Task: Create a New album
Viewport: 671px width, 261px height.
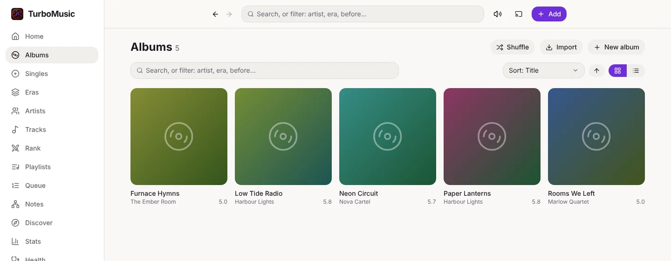Action: point(616,47)
